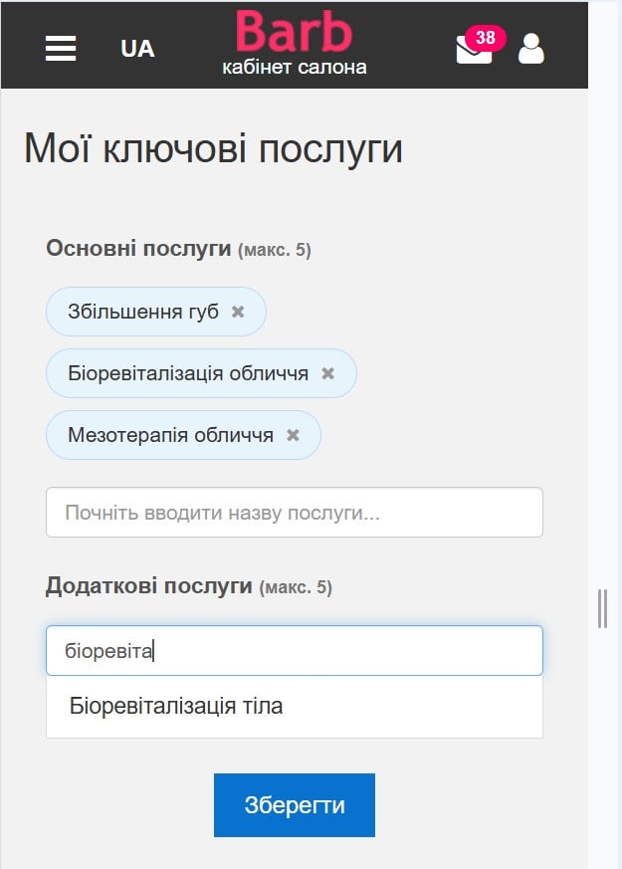Remove the Збільшення губ tag
The image size is (622, 869).
[238, 312]
